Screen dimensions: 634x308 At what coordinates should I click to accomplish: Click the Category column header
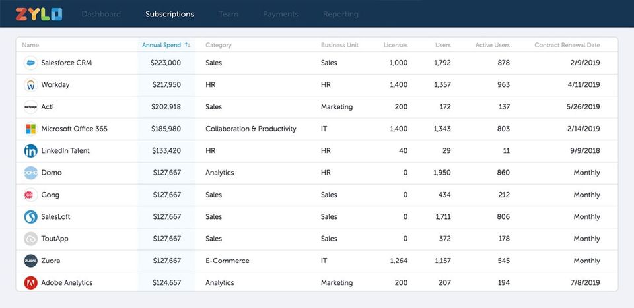(x=218, y=46)
